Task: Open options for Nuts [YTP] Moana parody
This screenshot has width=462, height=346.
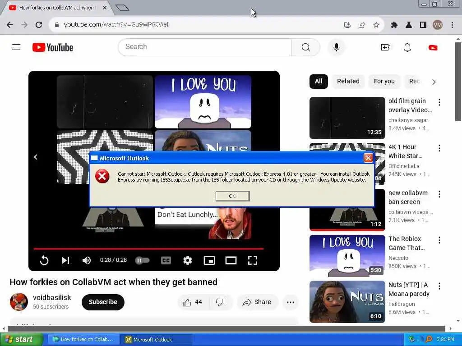Action: pos(439,286)
